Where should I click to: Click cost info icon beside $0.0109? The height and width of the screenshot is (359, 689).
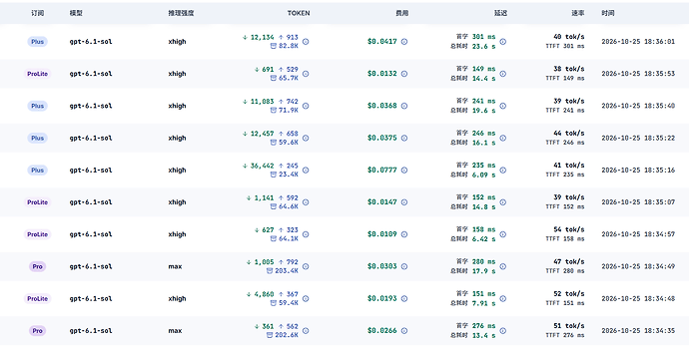coord(404,234)
